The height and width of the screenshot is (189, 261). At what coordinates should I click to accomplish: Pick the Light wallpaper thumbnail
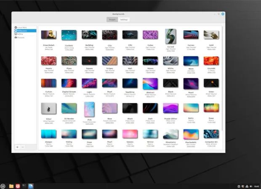point(89,83)
